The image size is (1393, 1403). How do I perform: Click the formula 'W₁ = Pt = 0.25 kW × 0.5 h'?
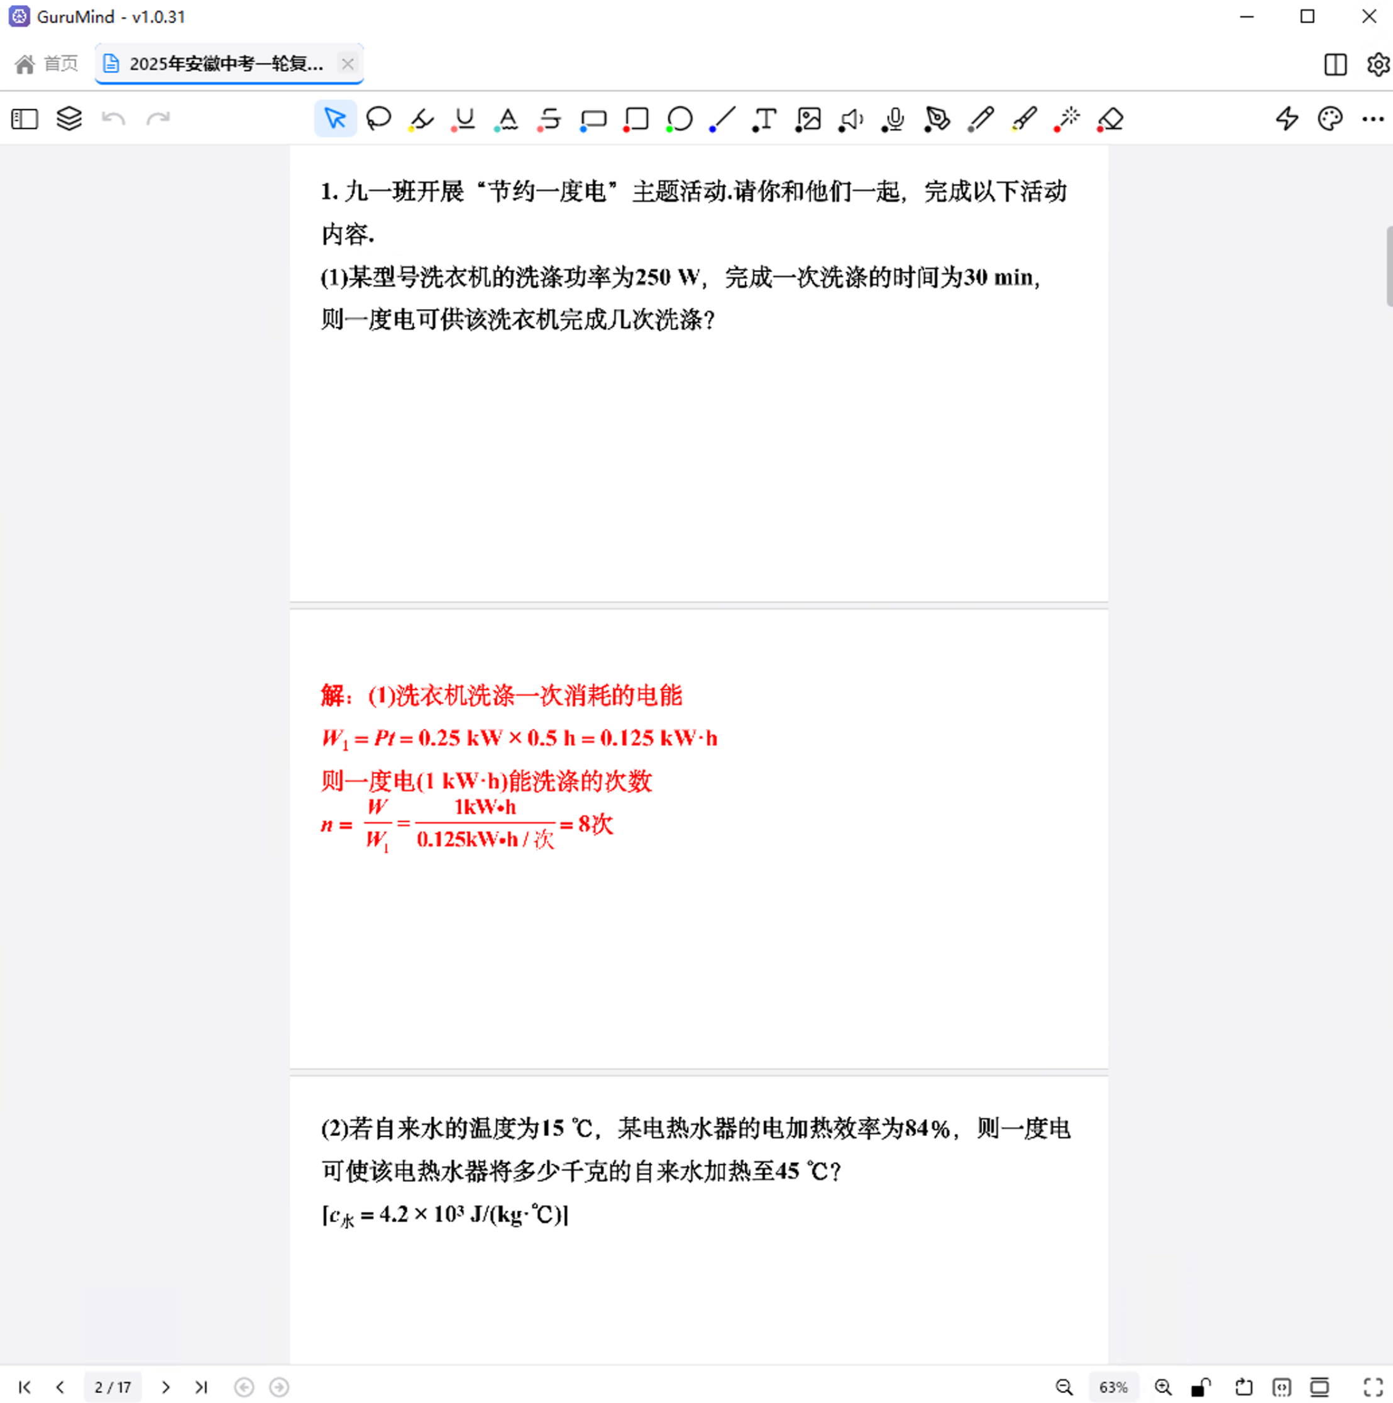coord(449,739)
